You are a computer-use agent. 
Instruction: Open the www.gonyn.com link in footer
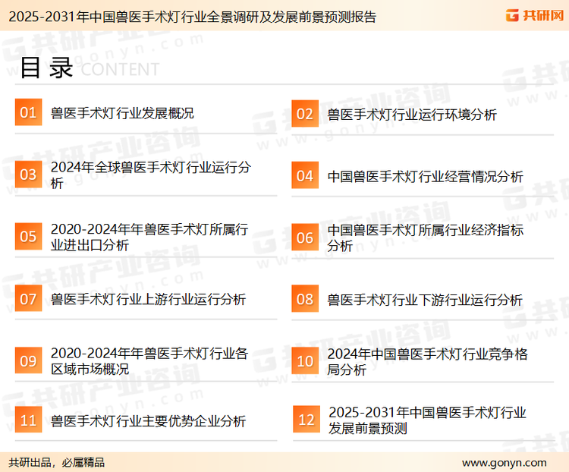tap(504, 463)
